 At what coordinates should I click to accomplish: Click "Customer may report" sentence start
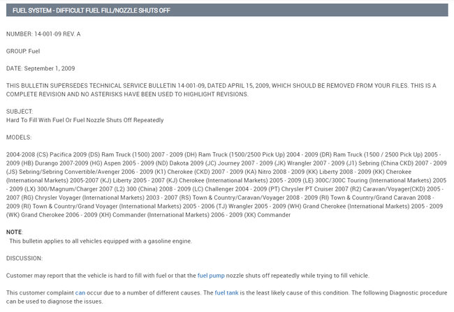(35, 275)
